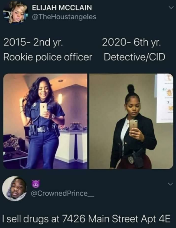Open the right photo of detective selfie
This screenshot has width=176, height=228.
[131, 121]
